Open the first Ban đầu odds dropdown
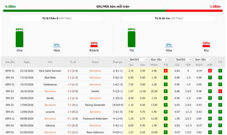The height and width of the screenshot is (135, 227). tap(159, 60)
